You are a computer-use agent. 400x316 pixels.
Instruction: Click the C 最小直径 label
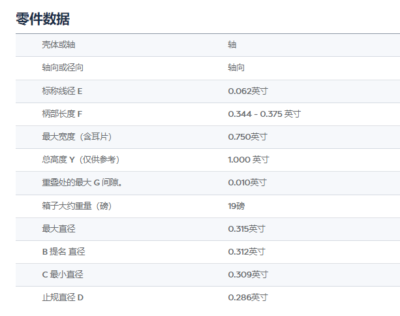63,274
